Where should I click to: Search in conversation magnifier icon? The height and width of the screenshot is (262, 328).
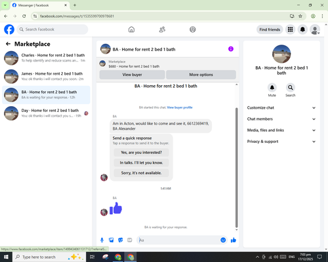pos(291,88)
